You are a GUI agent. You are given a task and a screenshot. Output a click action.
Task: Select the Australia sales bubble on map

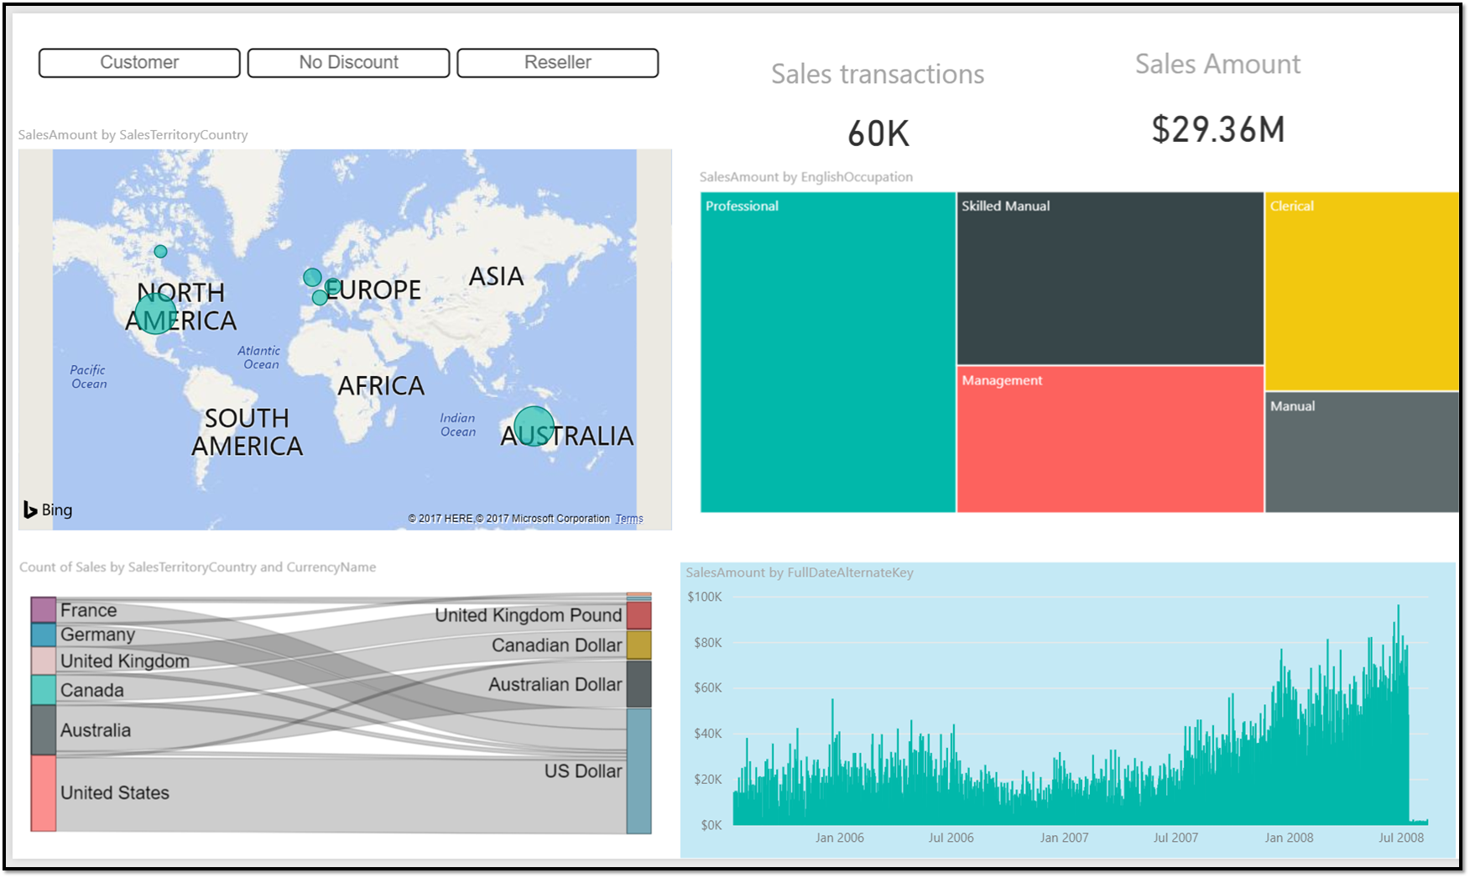534,426
